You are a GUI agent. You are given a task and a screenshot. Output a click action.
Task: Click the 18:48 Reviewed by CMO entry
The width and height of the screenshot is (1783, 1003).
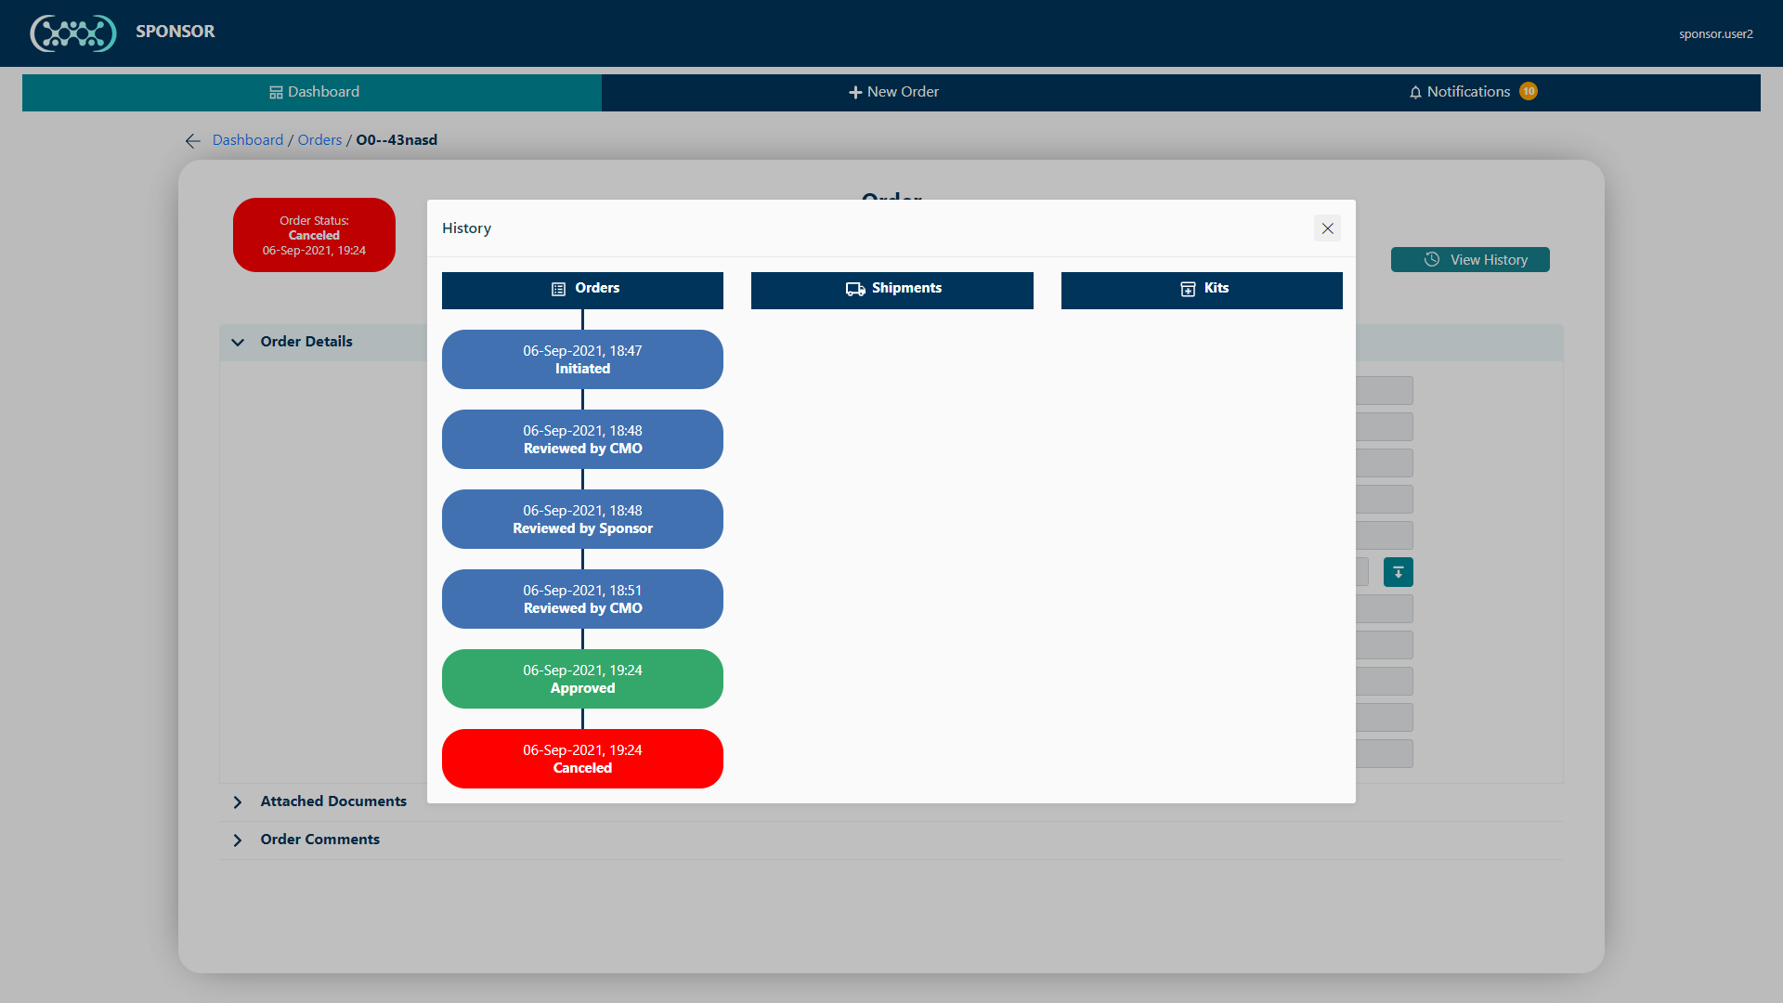[x=582, y=439]
